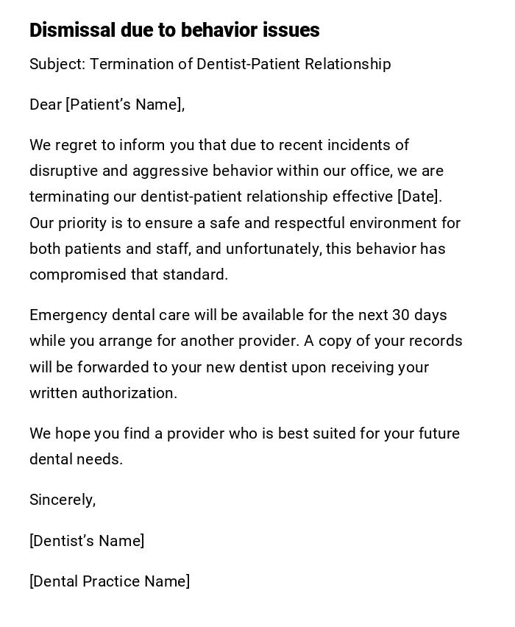Select the [Dental Practice Name] placeholder
Image resolution: width=515 pixels, height=627 pixels.
110,581
